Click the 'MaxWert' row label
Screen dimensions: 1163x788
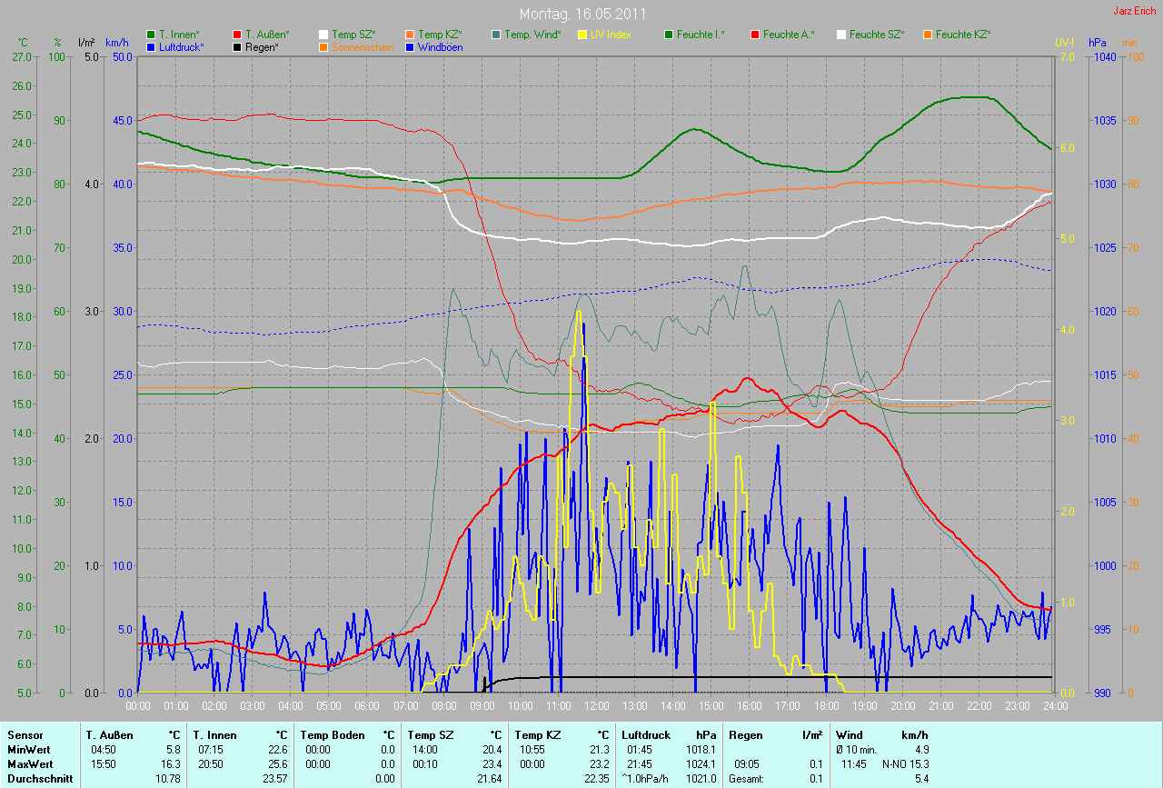[29, 764]
